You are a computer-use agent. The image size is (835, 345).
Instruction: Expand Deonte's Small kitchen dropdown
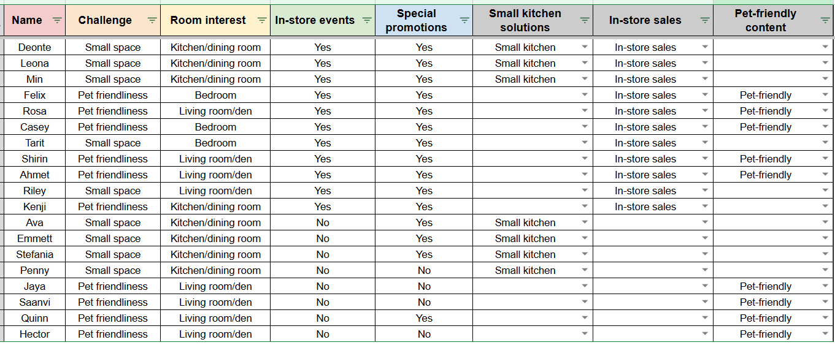point(585,47)
